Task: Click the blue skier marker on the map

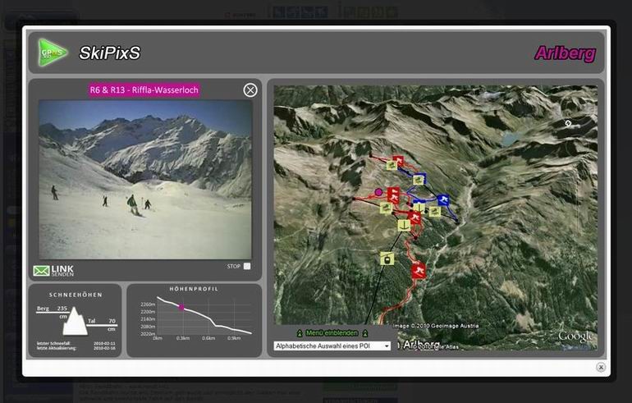Action: pyautogui.click(x=443, y=200)
